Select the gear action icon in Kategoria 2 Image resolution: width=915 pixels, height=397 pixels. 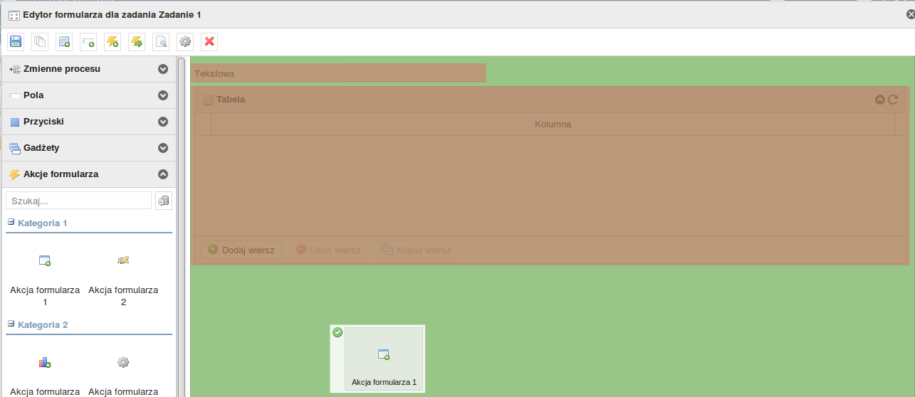pyautogui.click(x=123, y=362)
